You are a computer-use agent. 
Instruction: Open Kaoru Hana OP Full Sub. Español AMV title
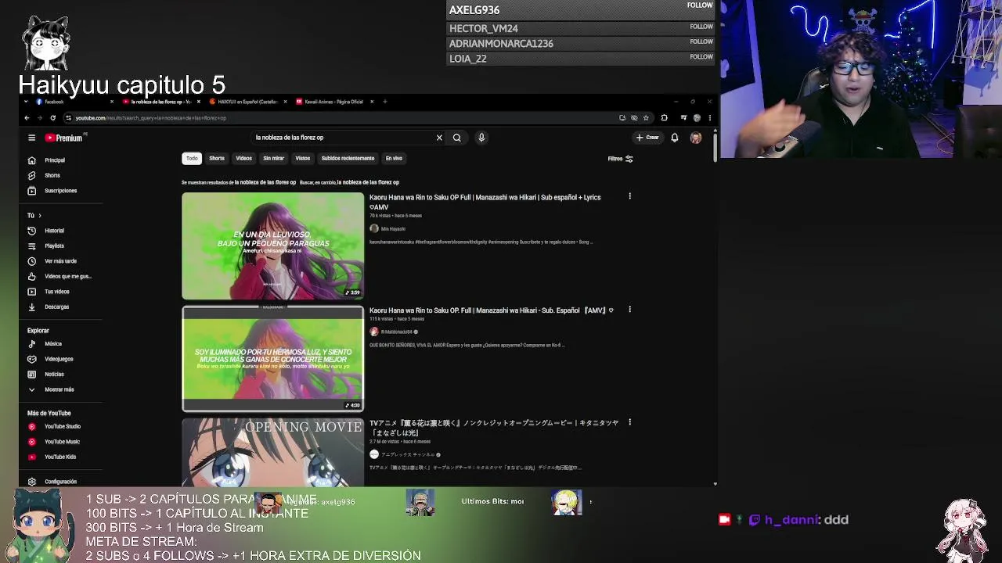coord(491,310)
